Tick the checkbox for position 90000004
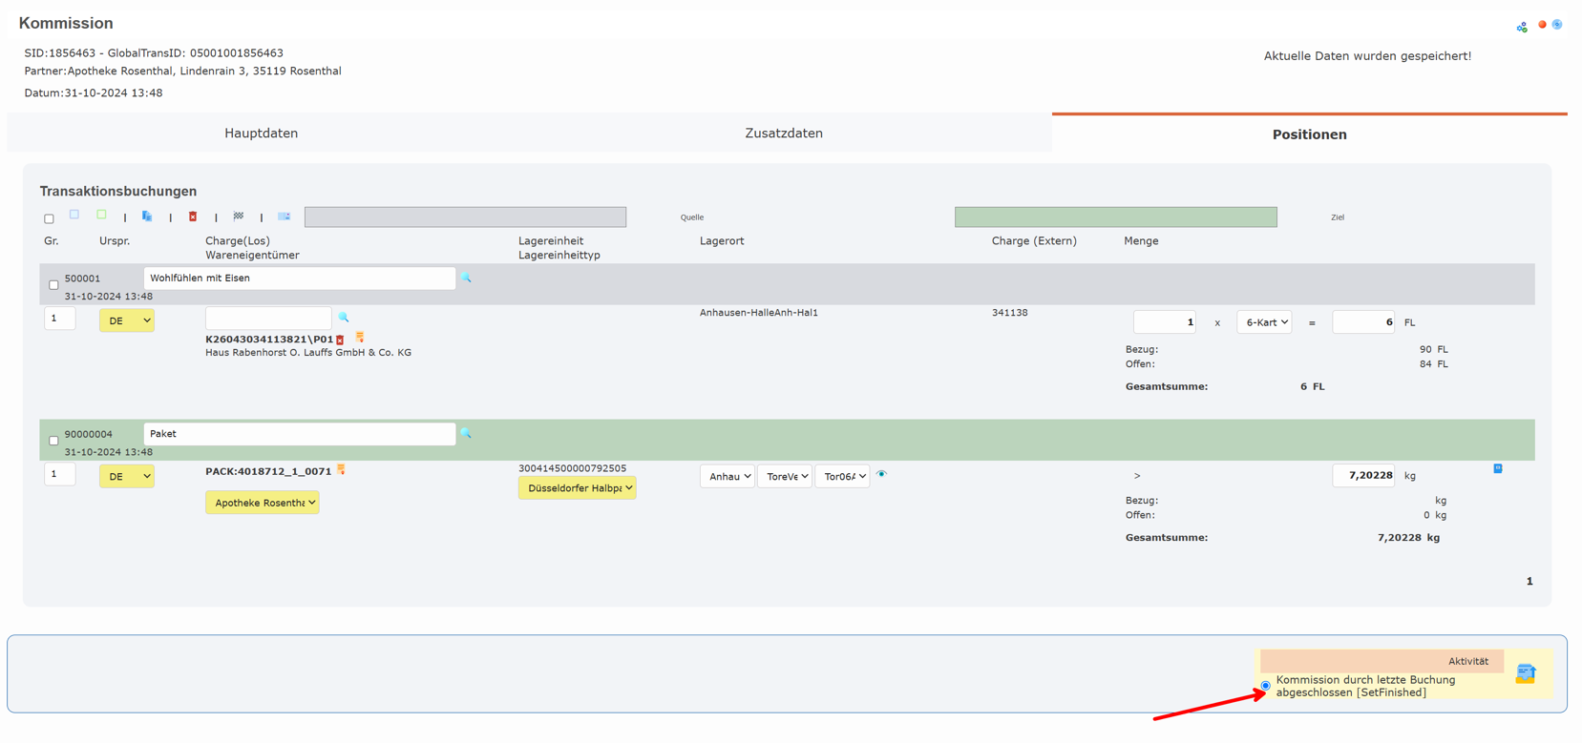1582x743 pixels. coord(53,441)
